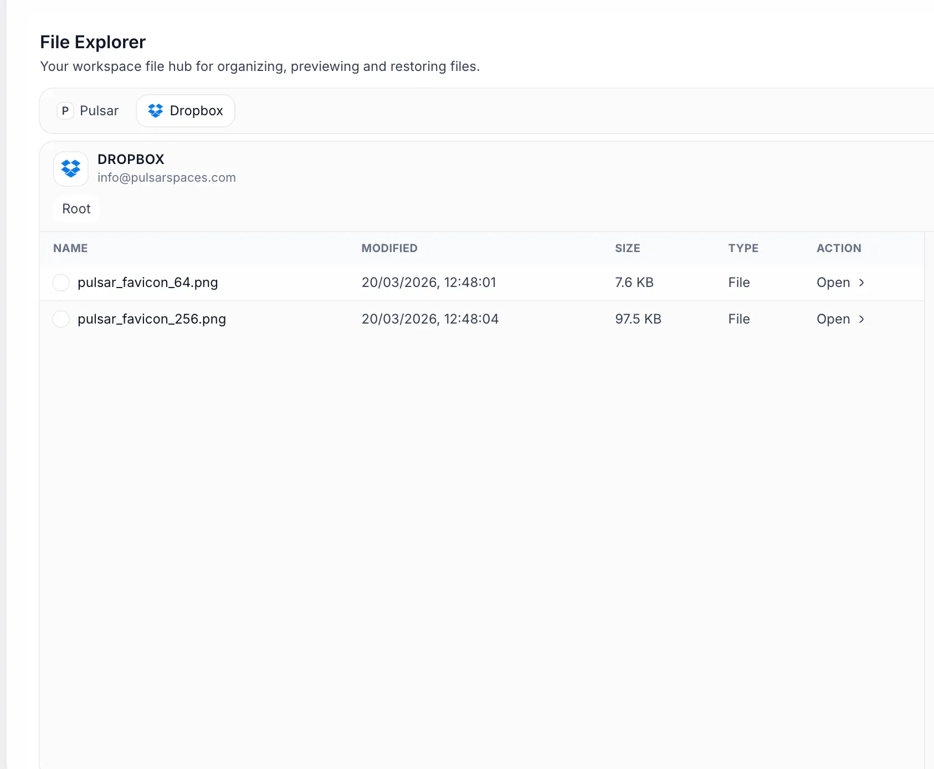Click the File type cell for pulsar_favicon_64.png
The width and height of the screenshot is (934, 769).
point(739,283)
